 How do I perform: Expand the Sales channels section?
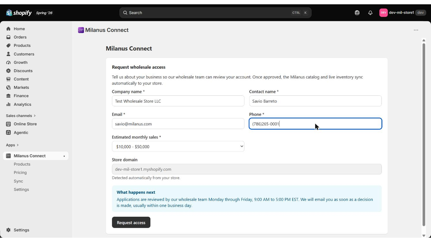(21, 116)
